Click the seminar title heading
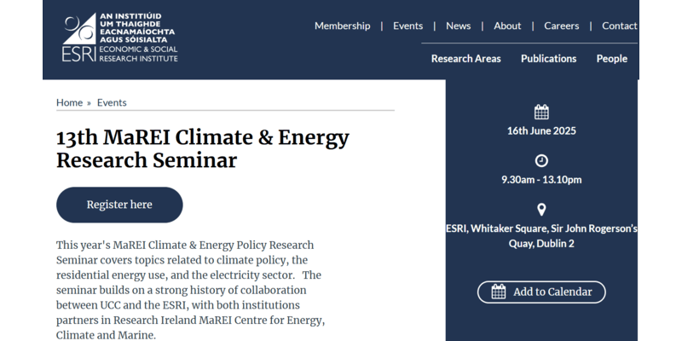The image size is (682, 341). (203, 148)
